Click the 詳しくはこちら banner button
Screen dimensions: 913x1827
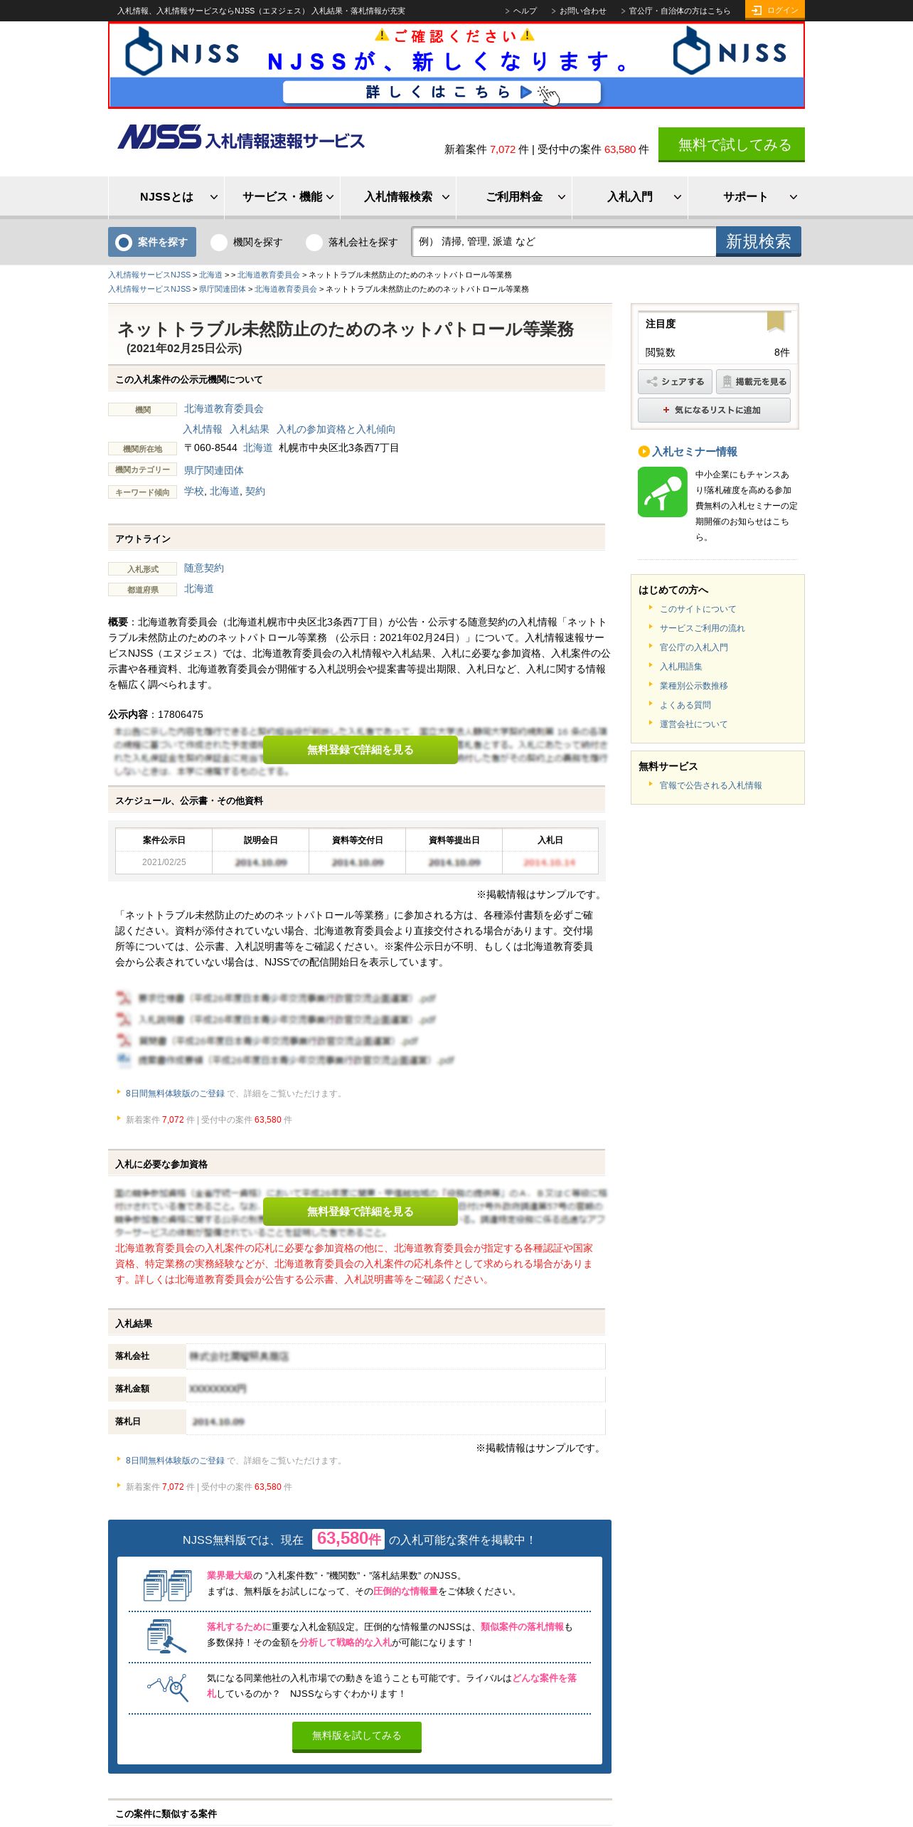pos(442,92)
